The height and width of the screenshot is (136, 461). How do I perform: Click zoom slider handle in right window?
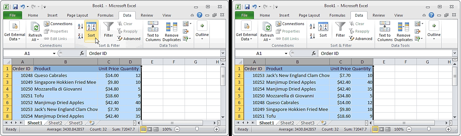429,129
